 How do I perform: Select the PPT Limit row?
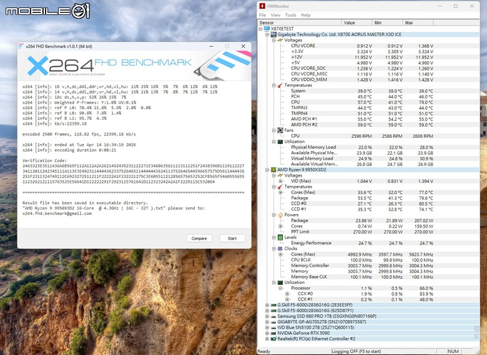pos(368,232)
